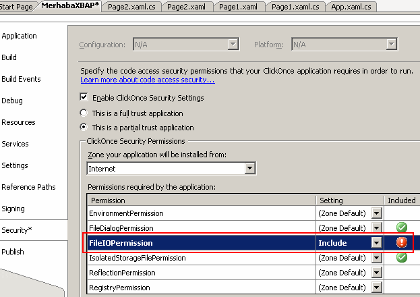Open the ReflectionPermission setting dropdown
The width and height of the screenshot is (420, 297).
(x=377, y=273)
